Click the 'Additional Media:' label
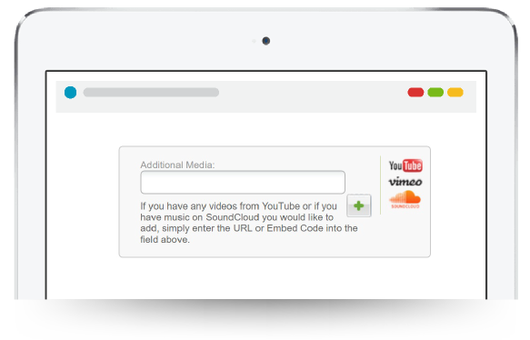This screenshot has height=340, width=530. click(x=177, y=165)
